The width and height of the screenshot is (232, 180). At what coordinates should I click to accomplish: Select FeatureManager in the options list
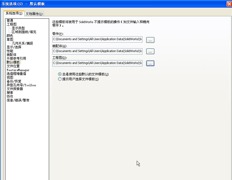point(18,70)
